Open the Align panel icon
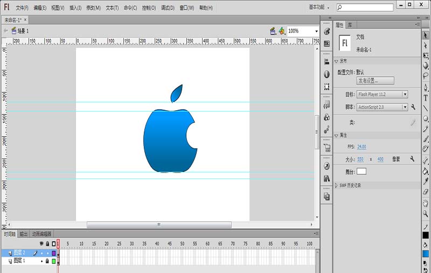431x273 pixels. (x=326, y=62)
